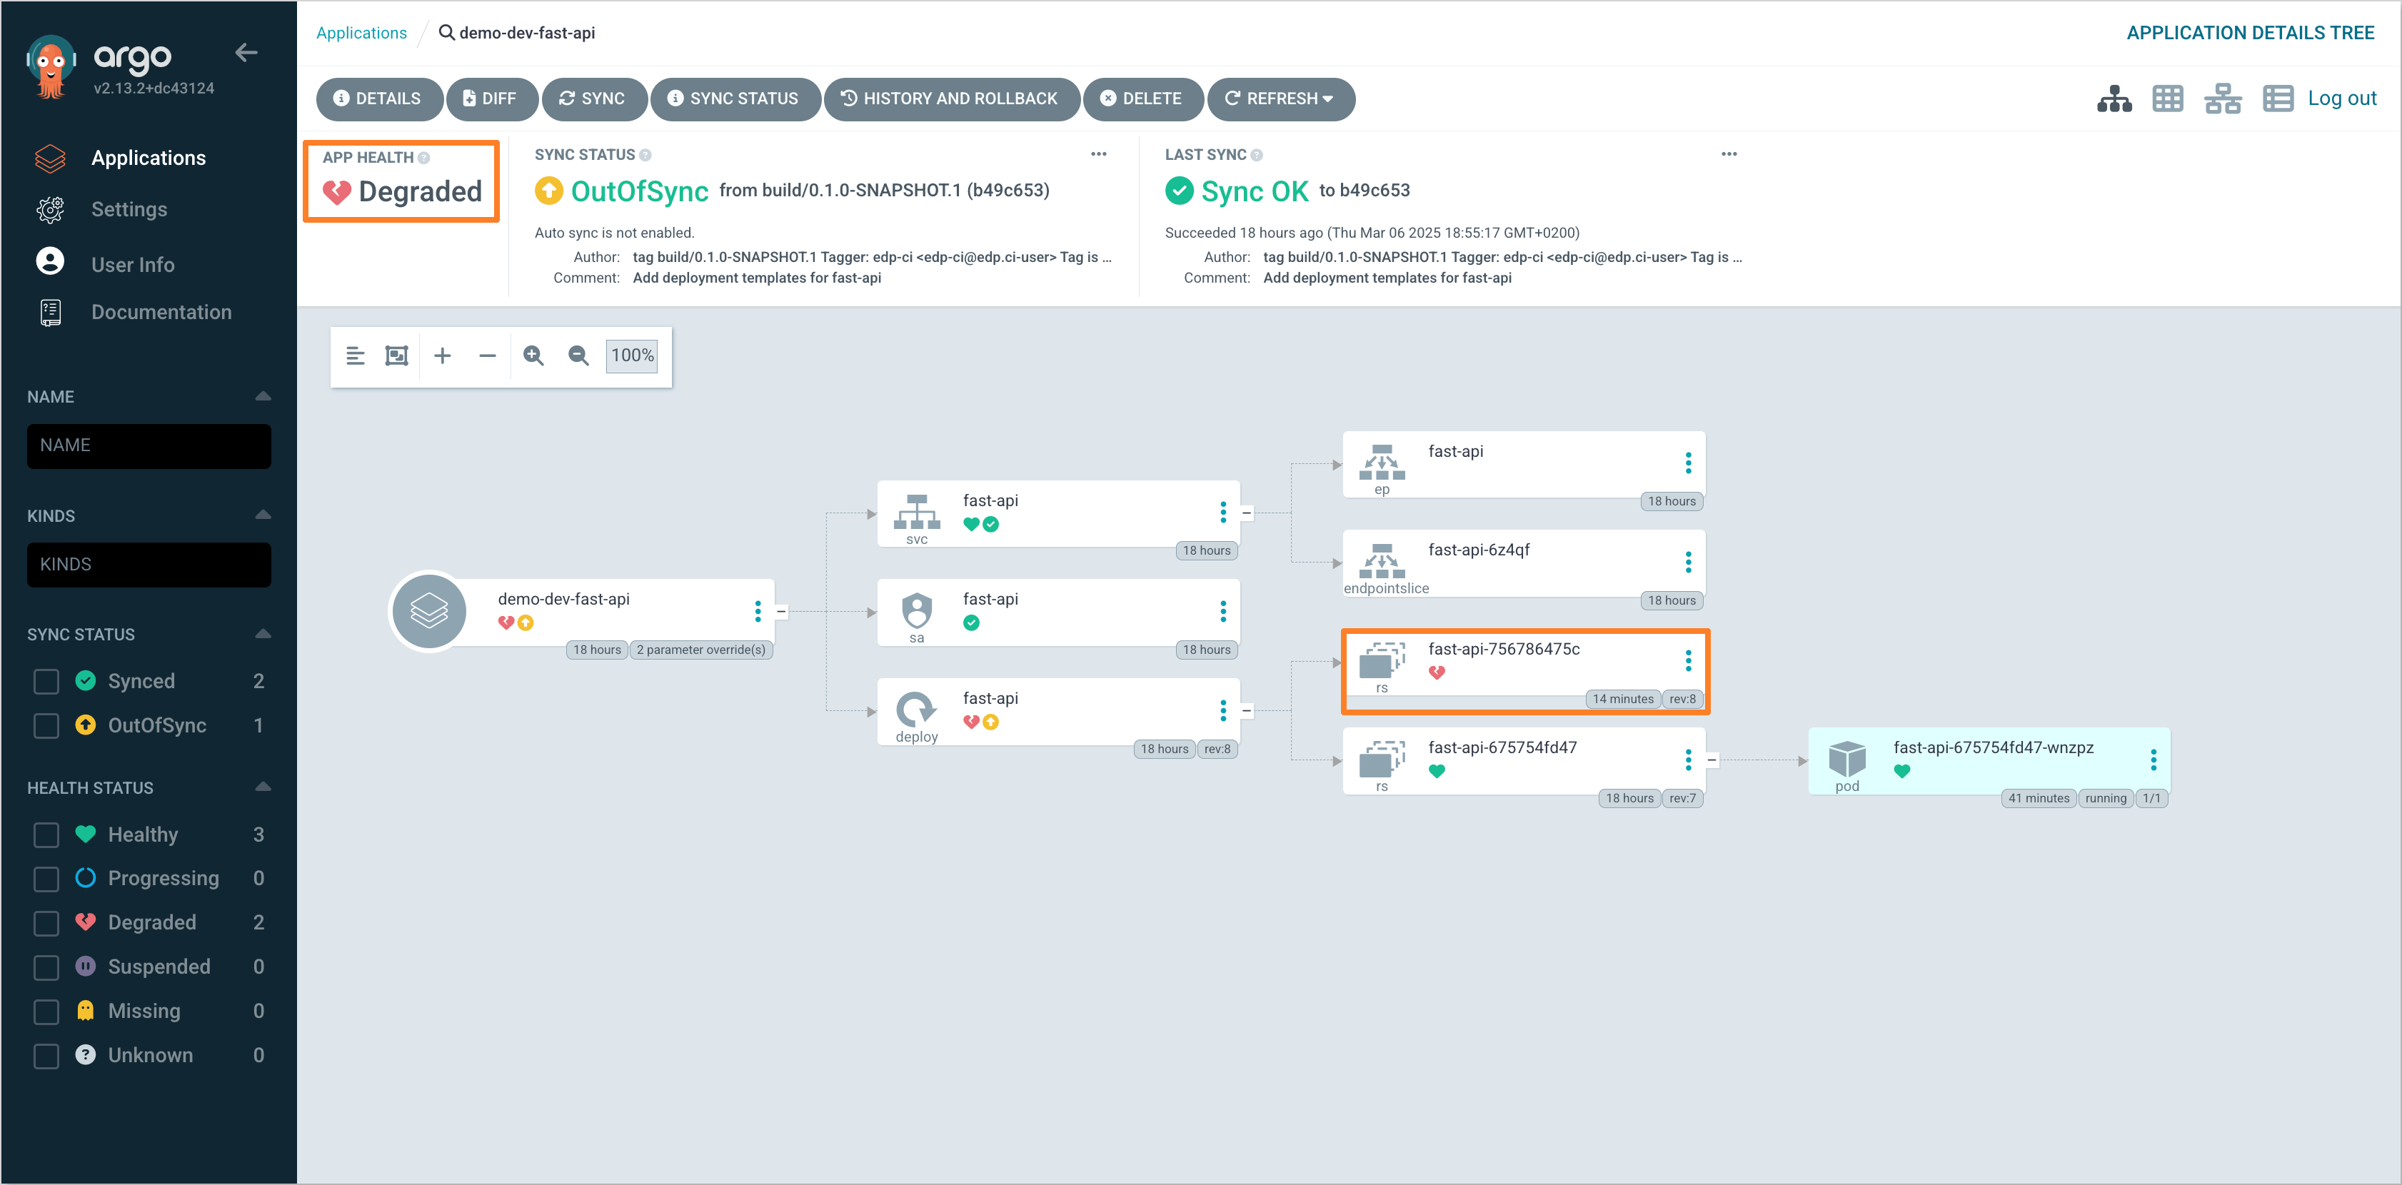Enable the Degraded health filter checkbox

[x=46, y=923]
